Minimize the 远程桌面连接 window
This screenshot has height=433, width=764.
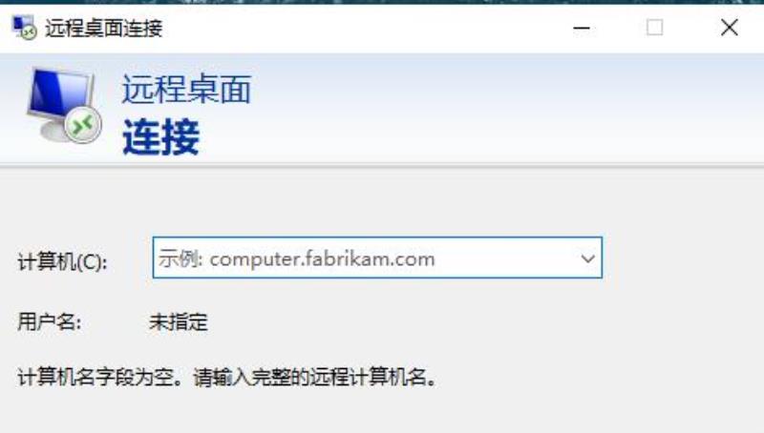tap(582, 28)
